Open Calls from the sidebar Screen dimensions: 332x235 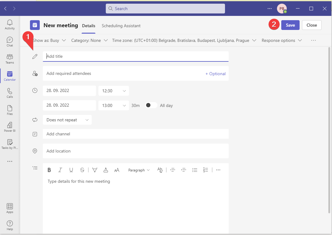coord(10,93)
